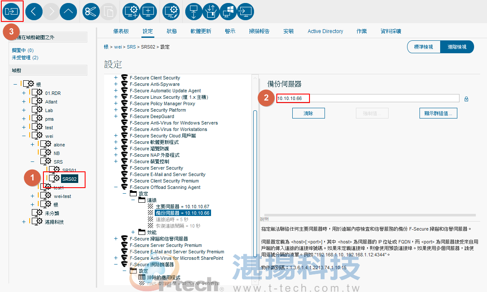
Task: Open the 未受管理 (2) link
Action: (25, 58)
